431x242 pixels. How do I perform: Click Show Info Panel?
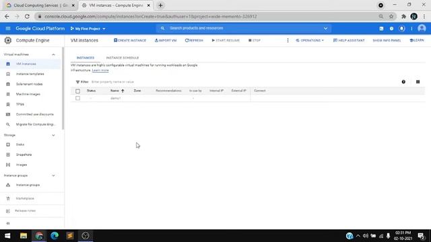(387, 40)
